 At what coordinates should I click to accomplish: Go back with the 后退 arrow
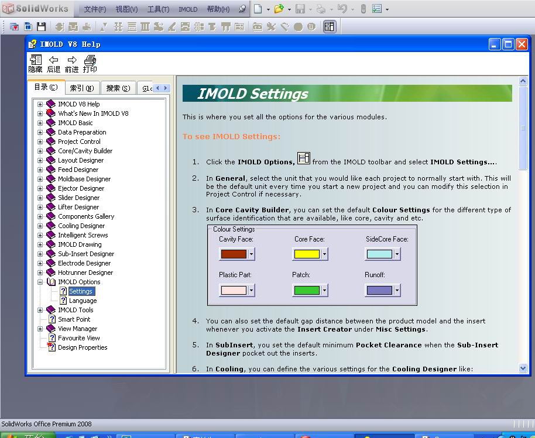tap(54, 64)
